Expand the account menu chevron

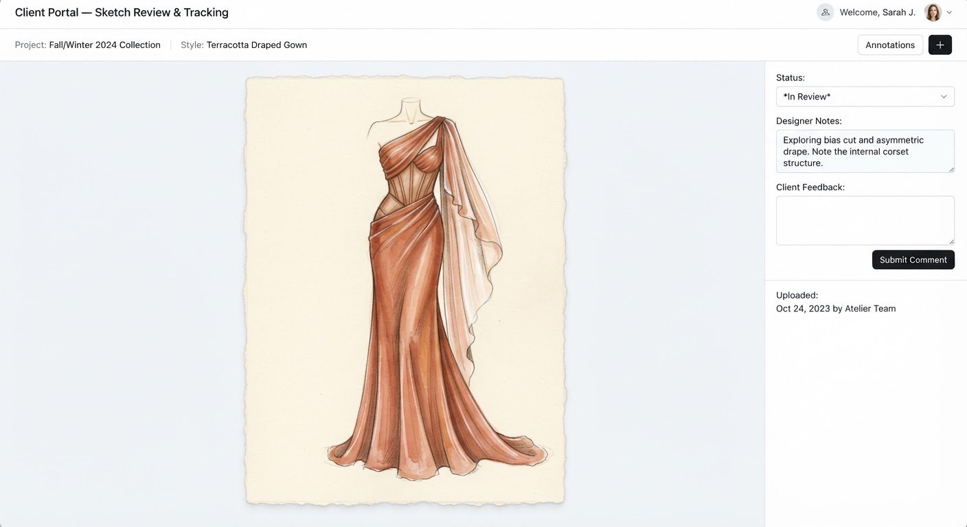pyautogui.click(x=949, y=12)
